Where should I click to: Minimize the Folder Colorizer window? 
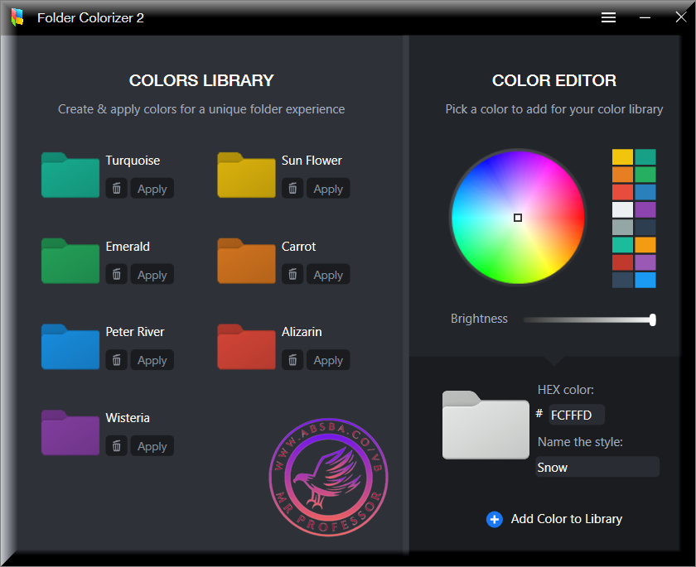(645, 17)
